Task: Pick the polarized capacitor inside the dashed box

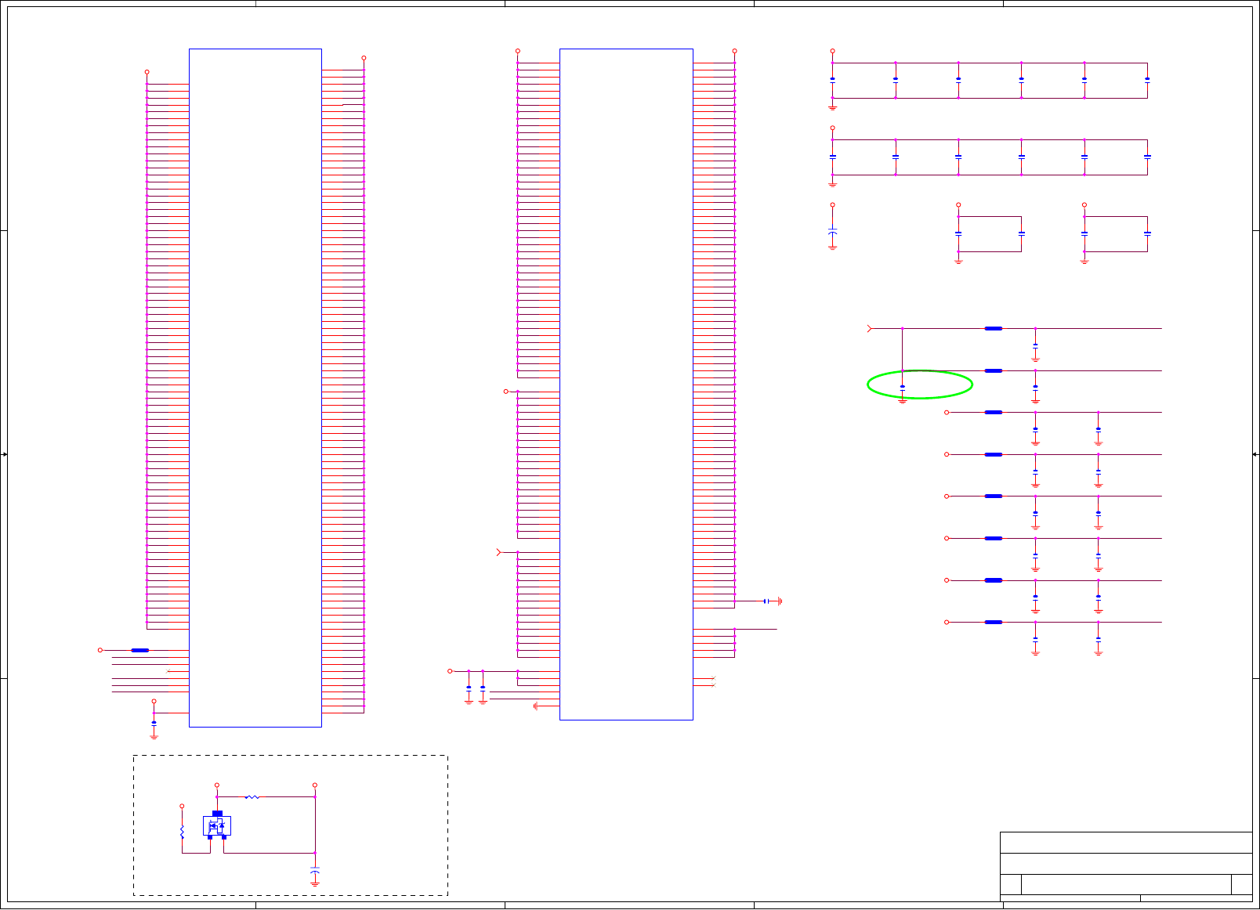Action: [315, 872]
